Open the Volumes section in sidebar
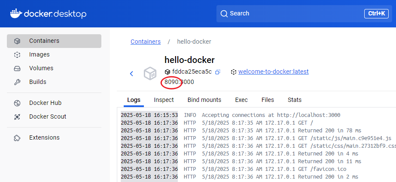 tap(54, 68)
